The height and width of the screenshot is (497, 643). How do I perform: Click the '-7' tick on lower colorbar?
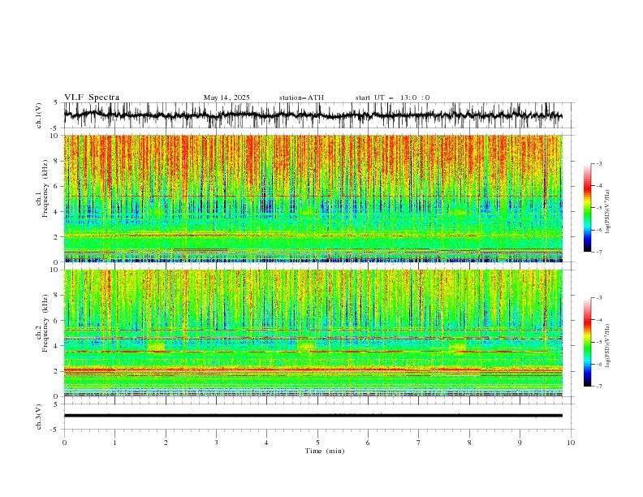coord(598,387)
